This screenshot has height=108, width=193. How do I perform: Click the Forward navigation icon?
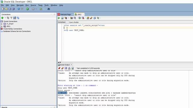33,9
